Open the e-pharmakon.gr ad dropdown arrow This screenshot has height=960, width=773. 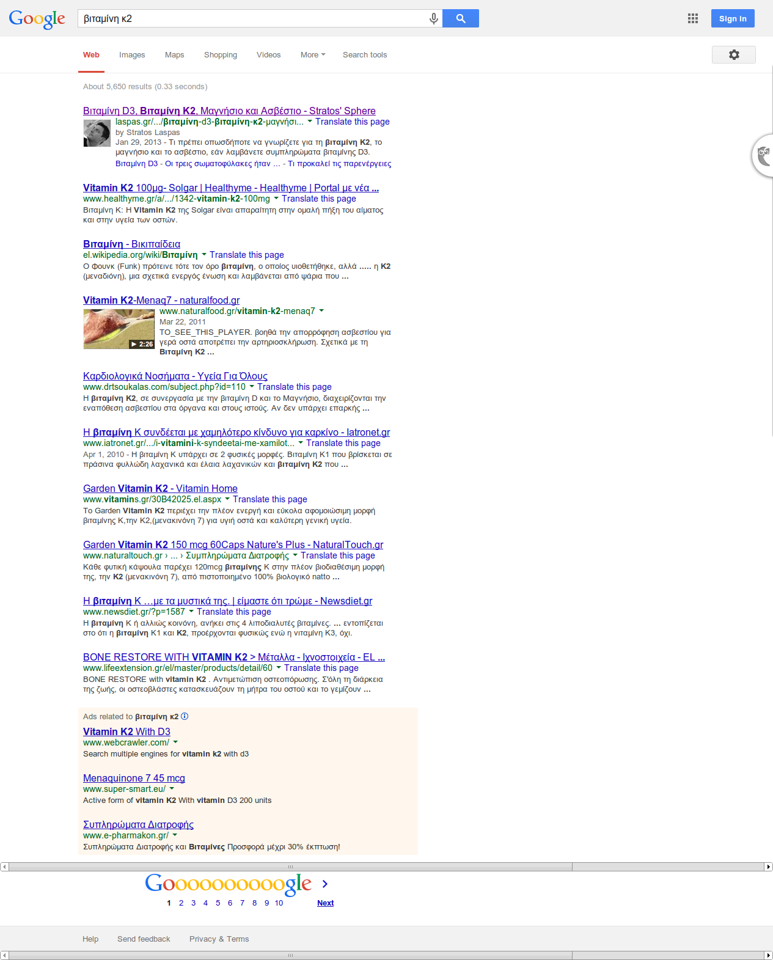tap(175, 835)
